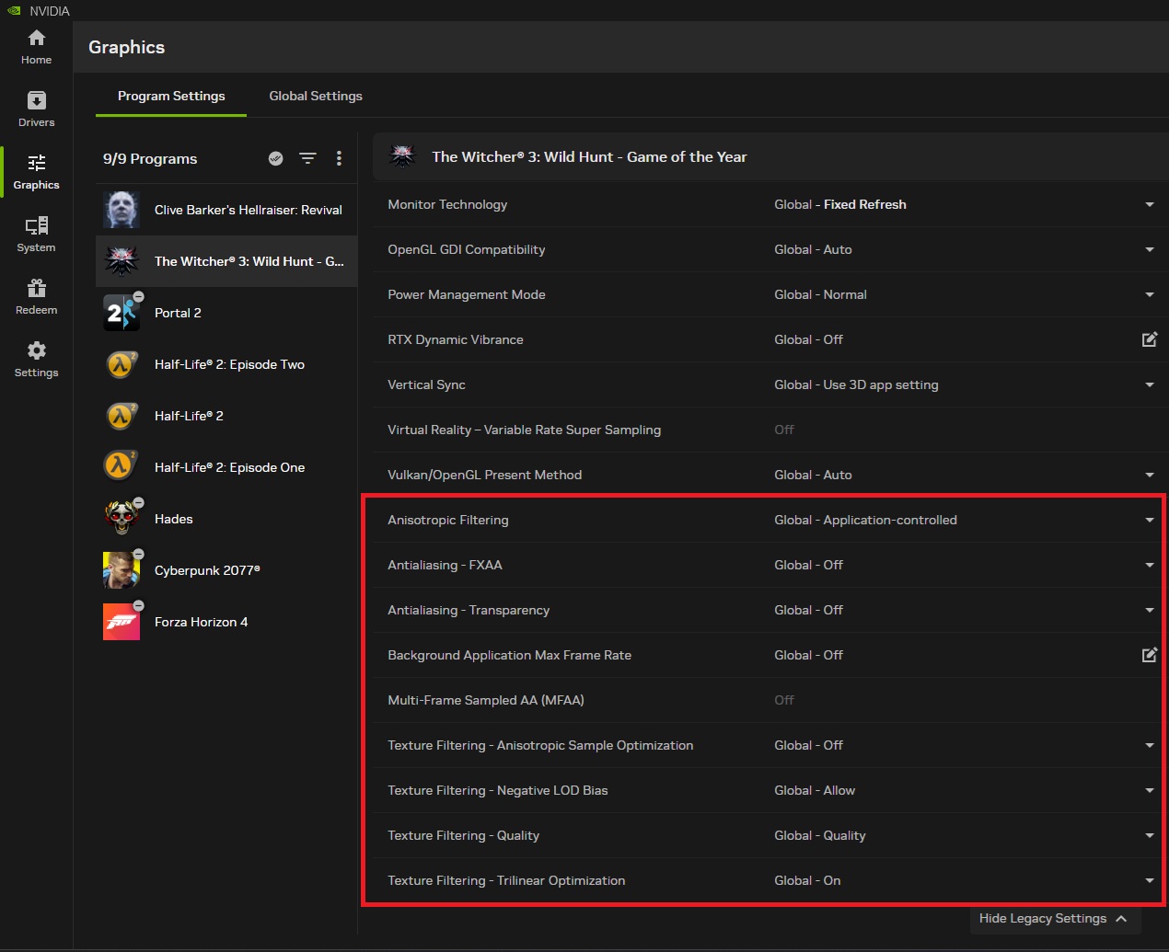
Task: Open OpenGL GDI Compatibility dropdown
Action: click(1150, 249)
